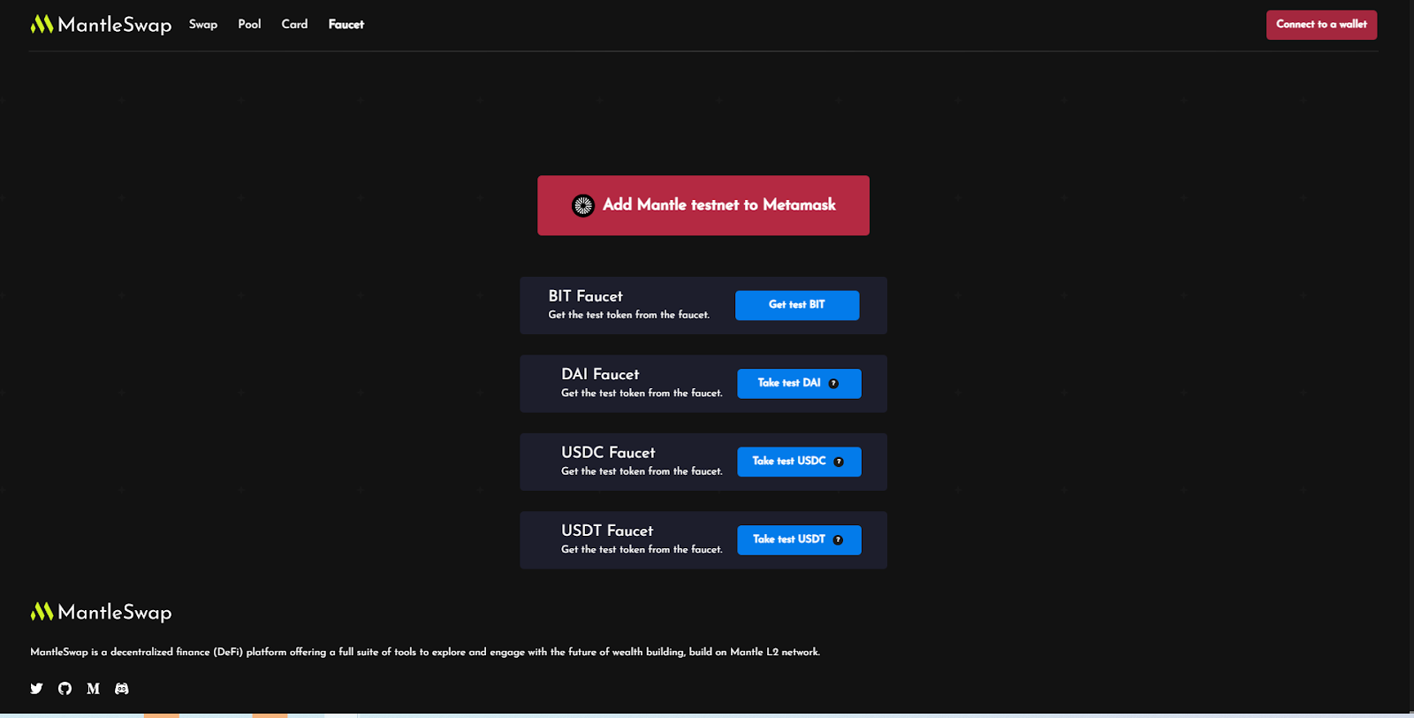The height and width of the screenshot is (718, 1414).
Task: Select the Faucet nav item
Action: (346, 25)
